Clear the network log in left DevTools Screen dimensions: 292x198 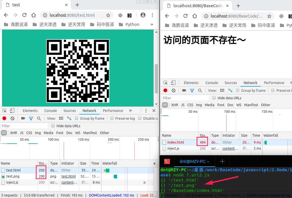point(12,118)
